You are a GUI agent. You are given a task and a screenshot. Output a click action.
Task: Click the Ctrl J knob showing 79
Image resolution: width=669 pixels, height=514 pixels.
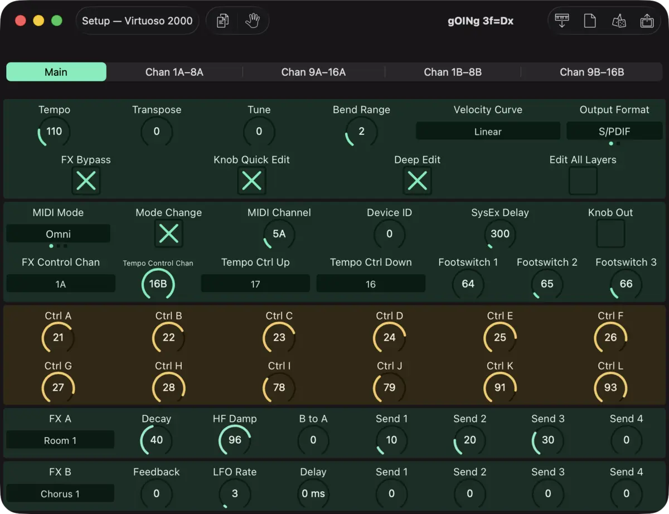coord(390,387)
